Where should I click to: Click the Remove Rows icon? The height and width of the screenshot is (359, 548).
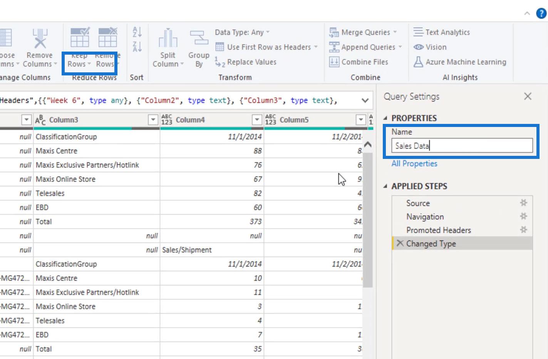(107, 38)
